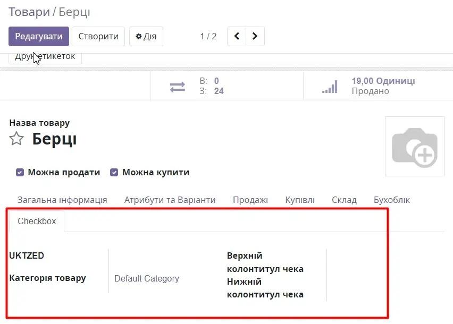Viewport: 453px width, 324px height.
Task: Open the Дія actions dropdown
Action: pyautogui.click(x=146, y=37)
